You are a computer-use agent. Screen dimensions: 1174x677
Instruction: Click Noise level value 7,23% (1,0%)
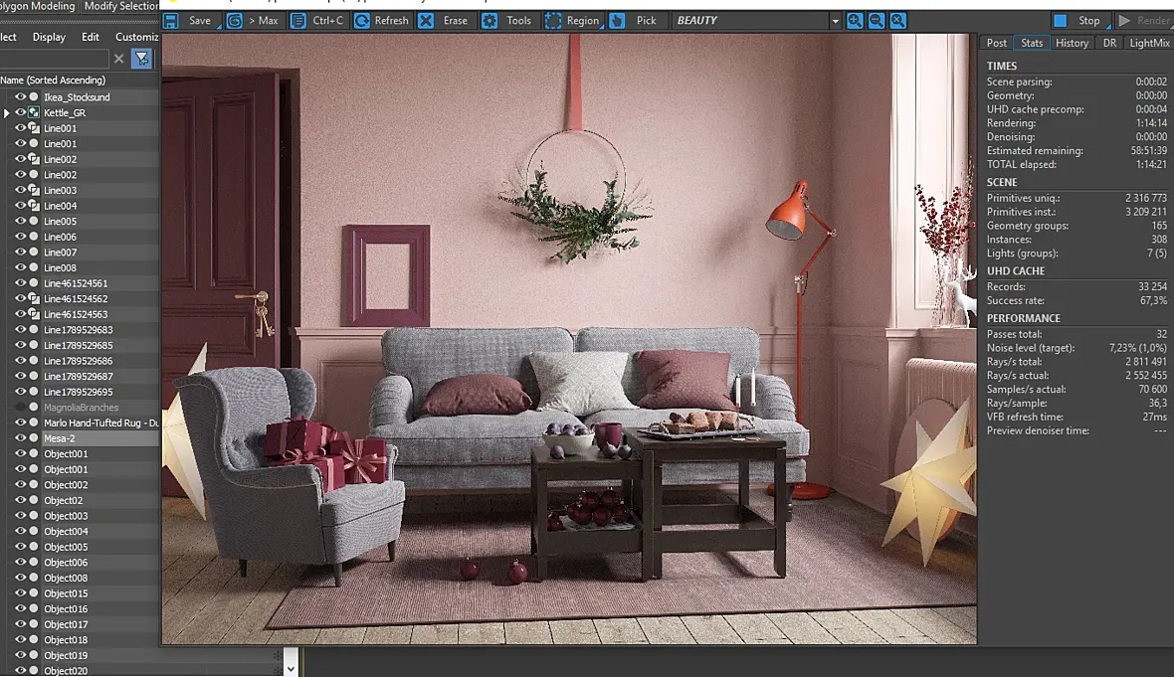1137,348
